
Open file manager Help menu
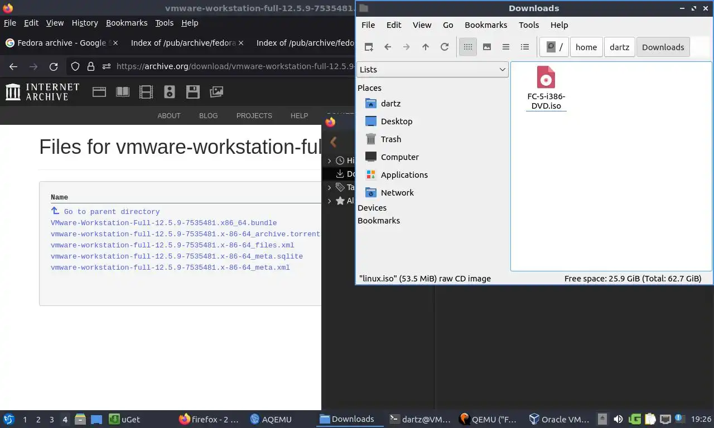559,25
